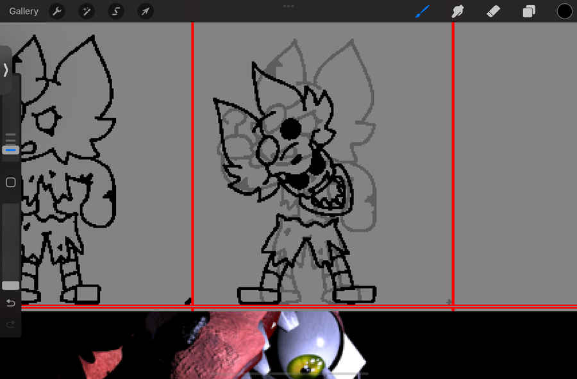This screenshot has height=379, width=577.
Task: Undo the last stroke
Action: (x=11, y=303)
